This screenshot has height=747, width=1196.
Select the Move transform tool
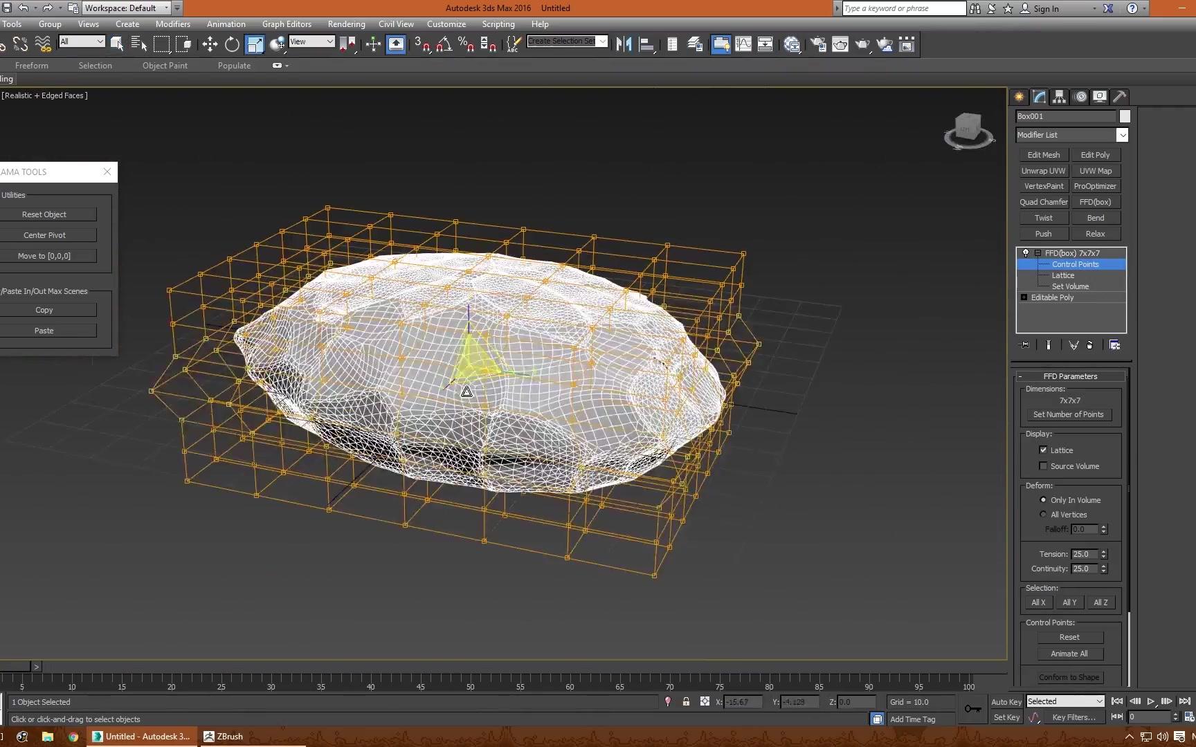pos(210,45)
